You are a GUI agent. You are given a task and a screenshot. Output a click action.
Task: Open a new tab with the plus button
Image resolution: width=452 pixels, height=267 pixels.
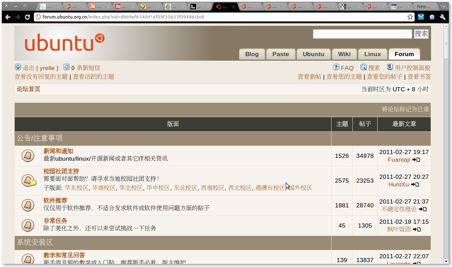pyautogui.click(x=444, y=7)
